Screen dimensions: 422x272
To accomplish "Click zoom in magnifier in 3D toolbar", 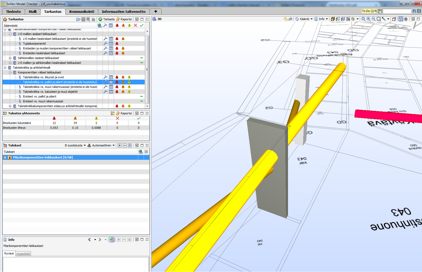I will pyautogui.click(x=368, y=19).
